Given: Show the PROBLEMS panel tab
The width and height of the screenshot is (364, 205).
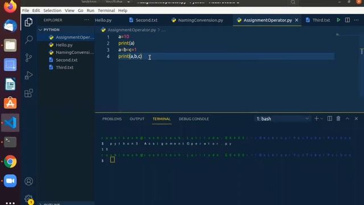Looking at the screenshot, I should 112,119.
